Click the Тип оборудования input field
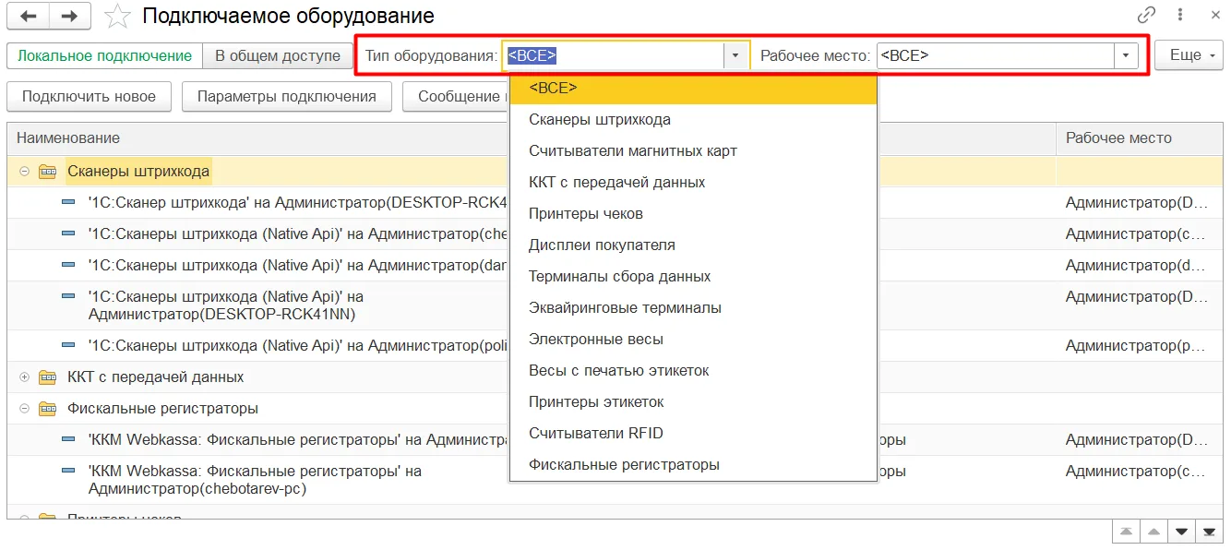The image size is (1231, 550). click(x=613, y=55)
